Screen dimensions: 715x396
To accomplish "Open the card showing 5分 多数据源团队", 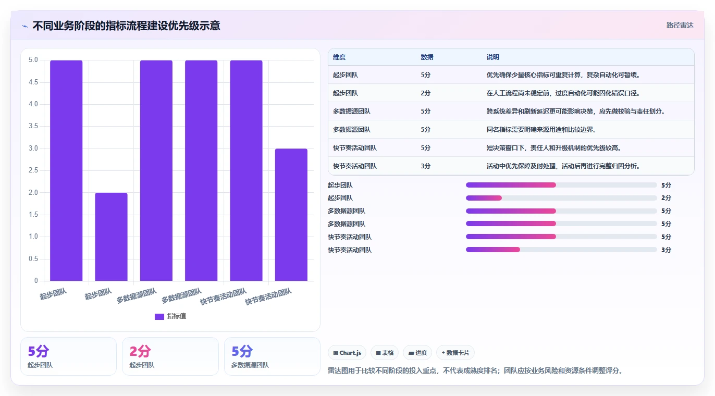I will (272, 356).
